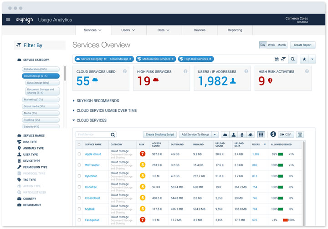Check the Docufree row checkbox

coord(79,187)
